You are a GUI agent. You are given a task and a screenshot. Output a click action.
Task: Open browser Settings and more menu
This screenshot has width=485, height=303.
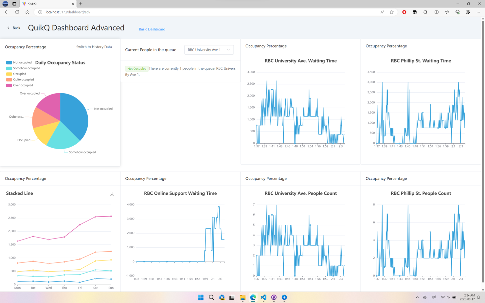coord(478,12)
